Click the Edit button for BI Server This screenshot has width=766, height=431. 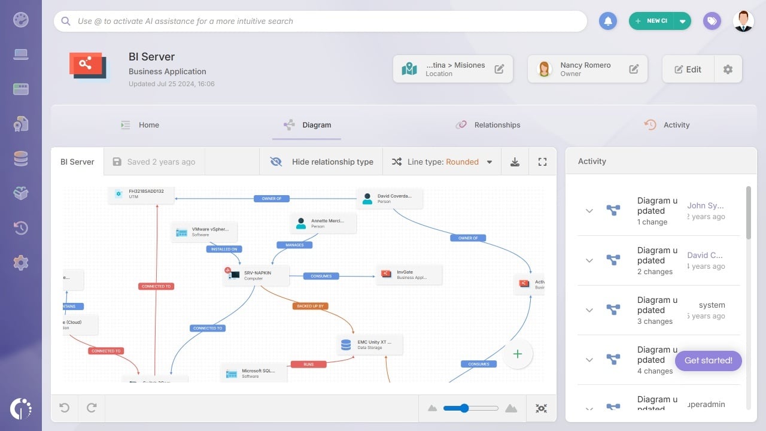[x=687, y=69]
